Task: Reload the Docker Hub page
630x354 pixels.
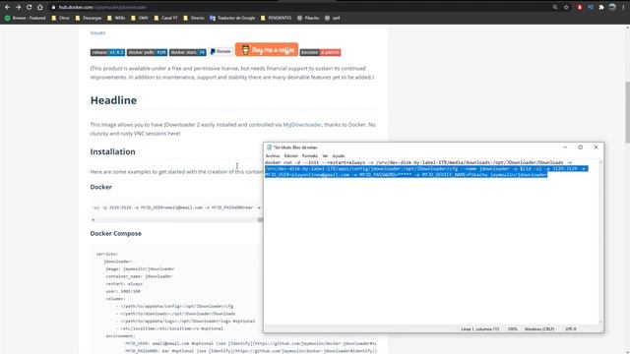Action: (x=29, y=7)
